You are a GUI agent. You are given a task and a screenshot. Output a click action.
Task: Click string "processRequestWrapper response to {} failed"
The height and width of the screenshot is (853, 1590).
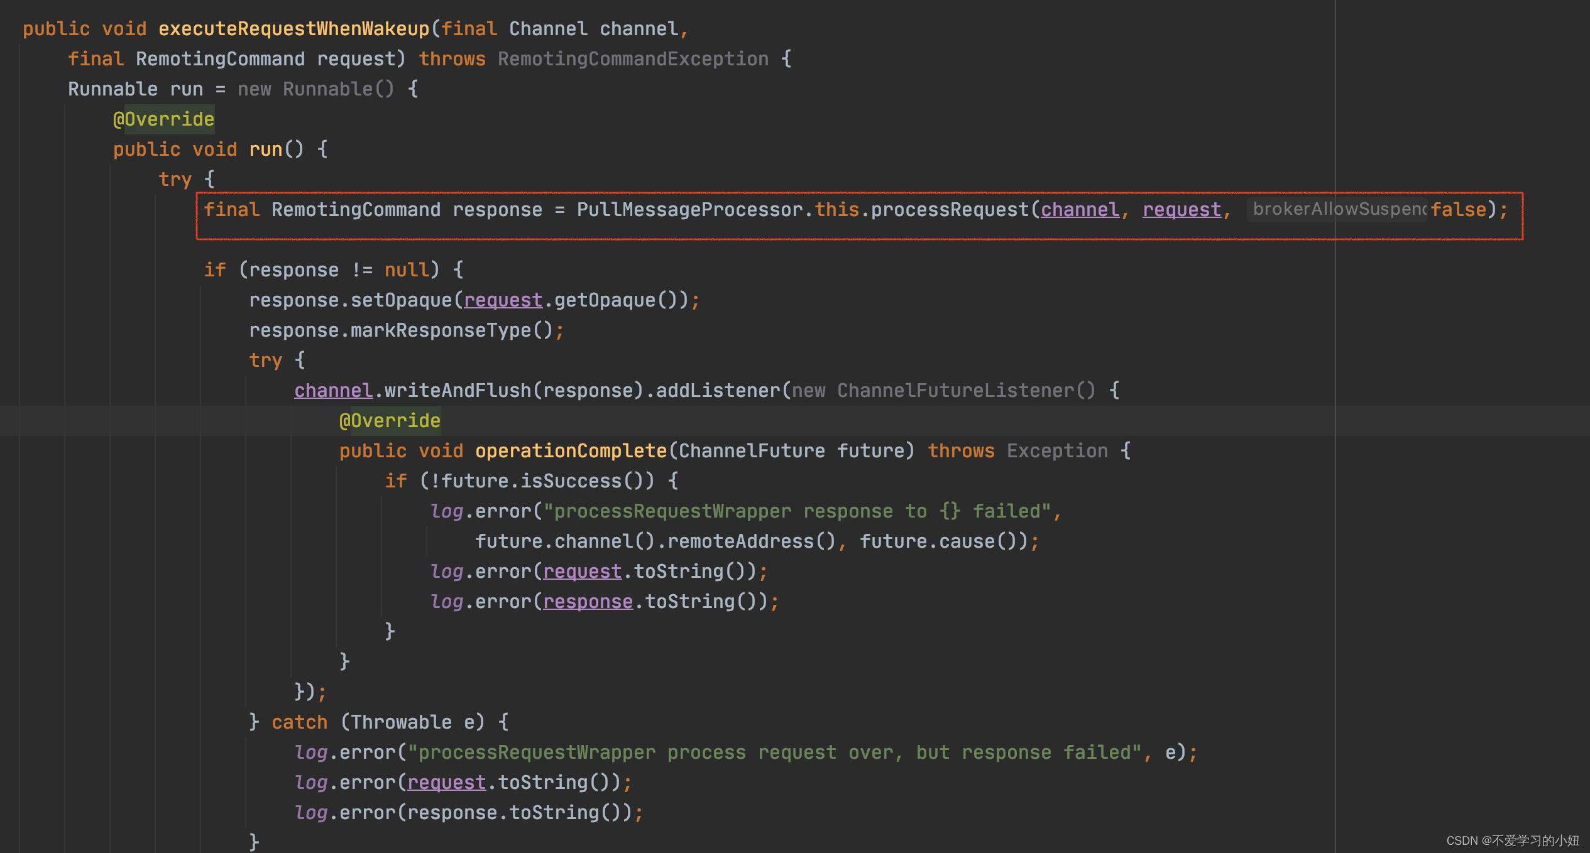(x=797, y=511)
